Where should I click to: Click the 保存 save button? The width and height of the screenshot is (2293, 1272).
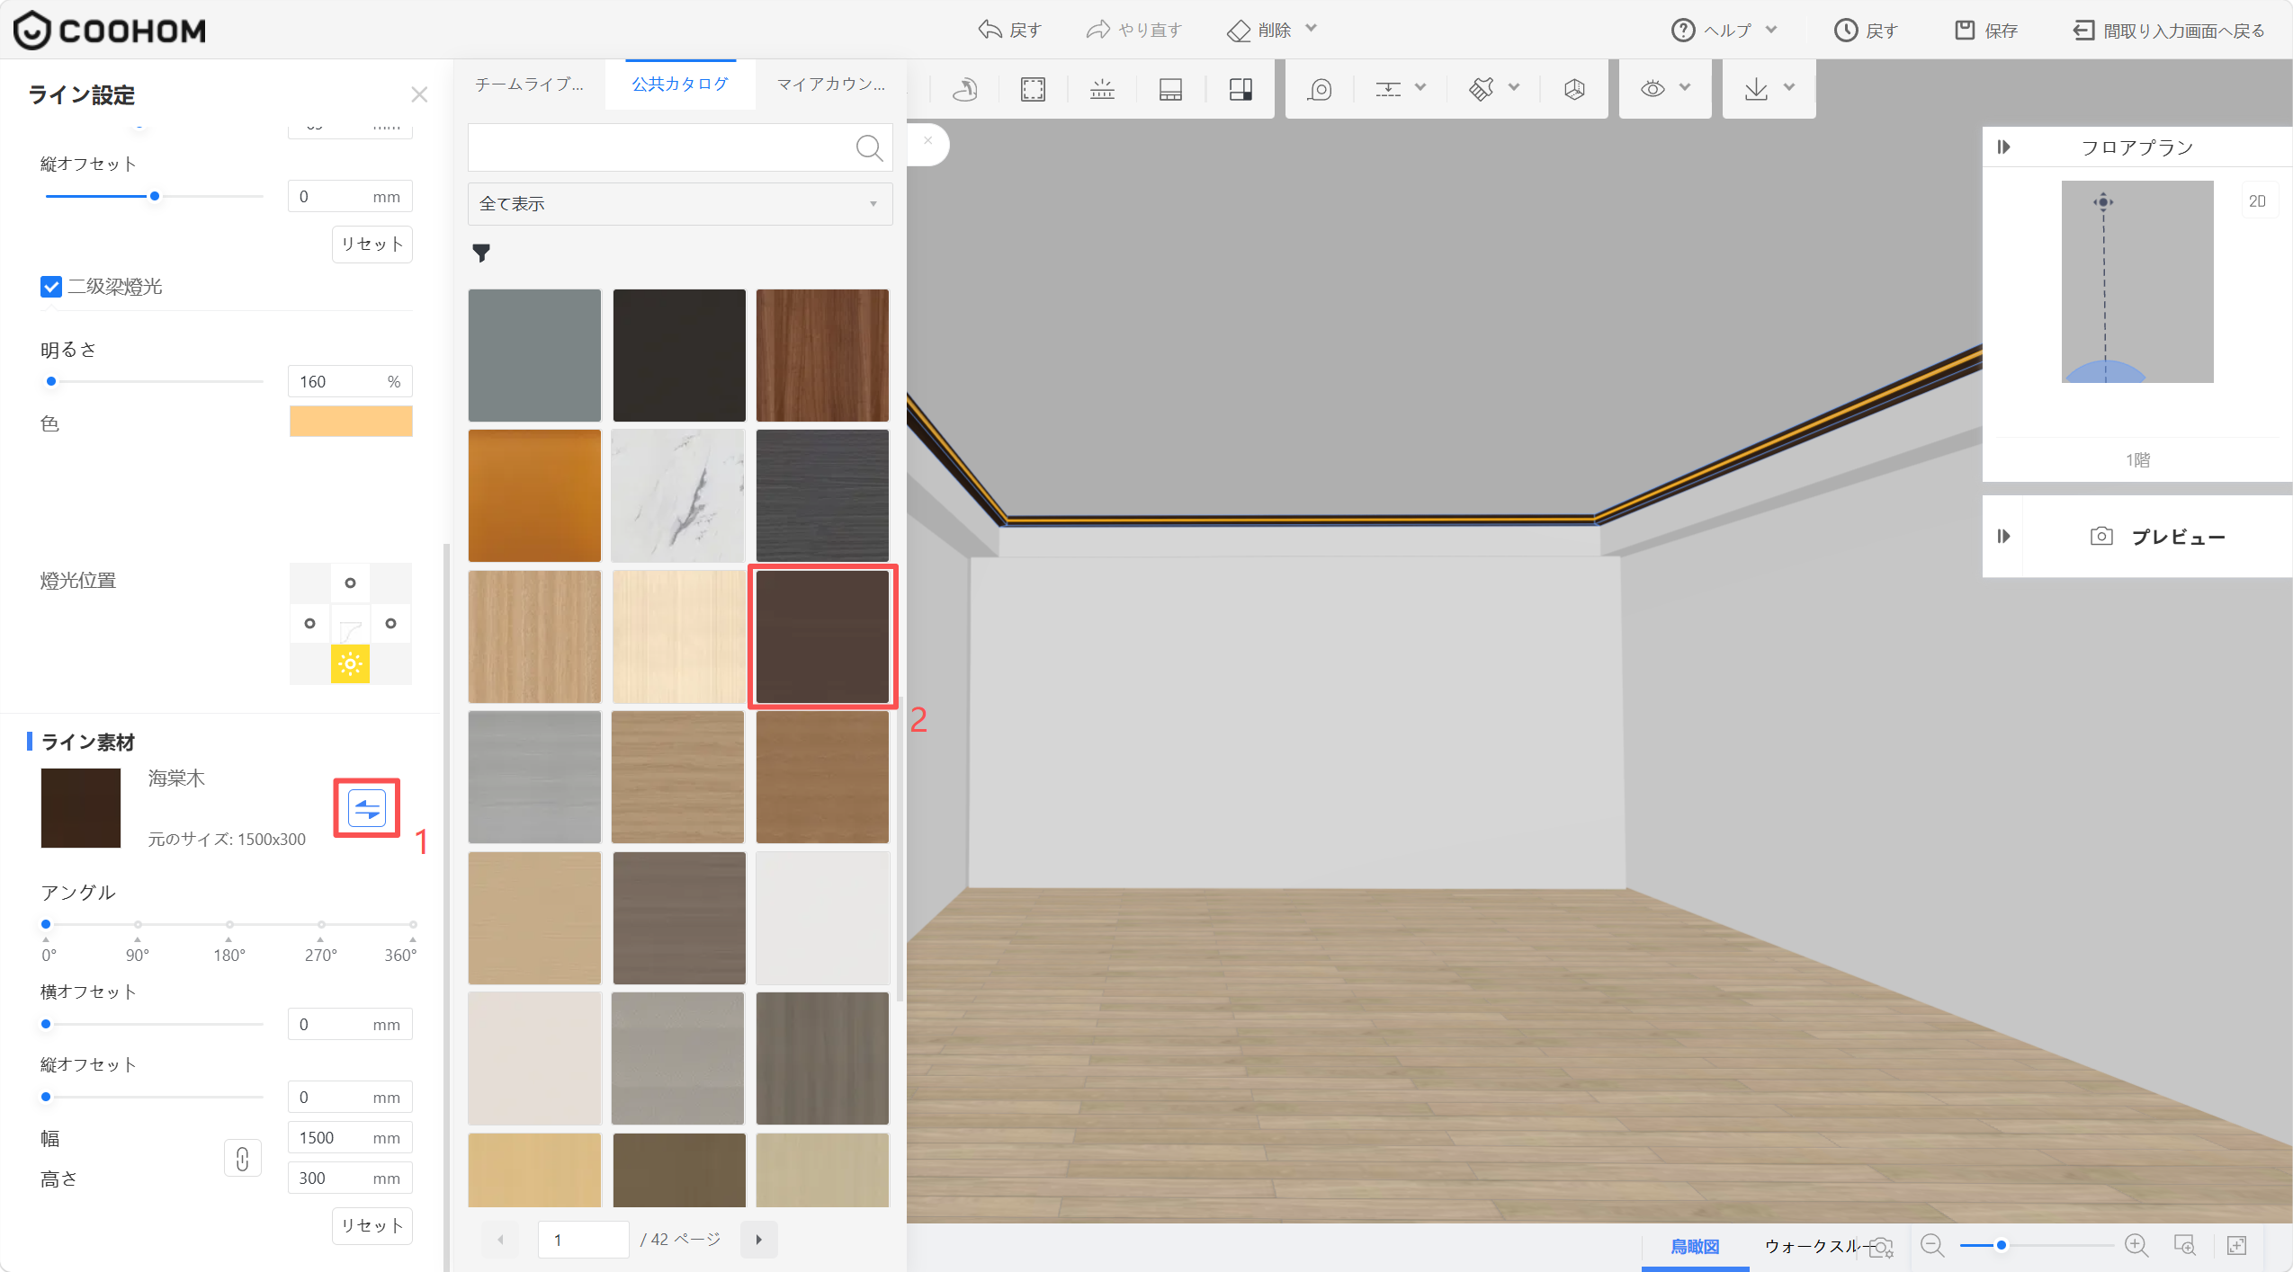click(1986, 31)
